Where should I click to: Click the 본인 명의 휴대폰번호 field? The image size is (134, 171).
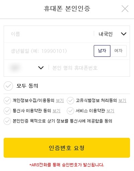[89, 68]
